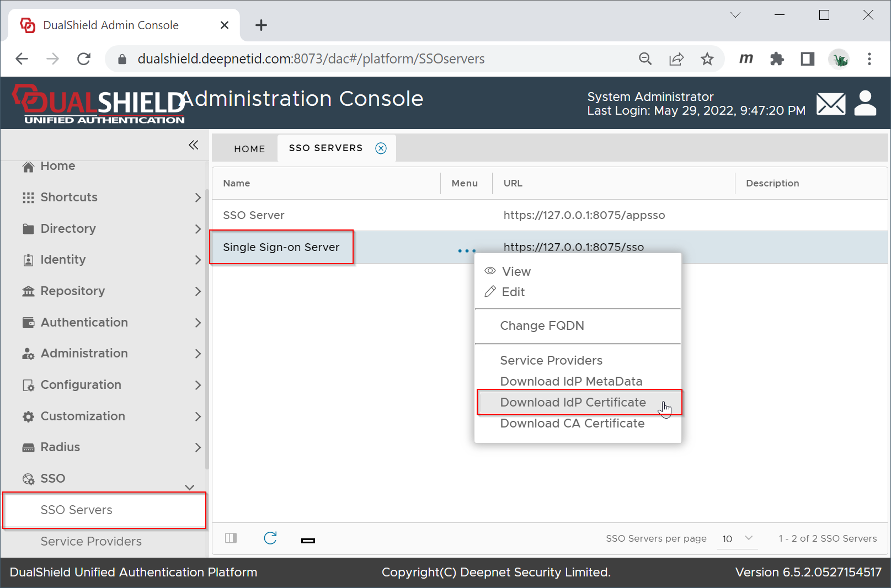Open Service Providers in the sidebar

pos(91,542)
